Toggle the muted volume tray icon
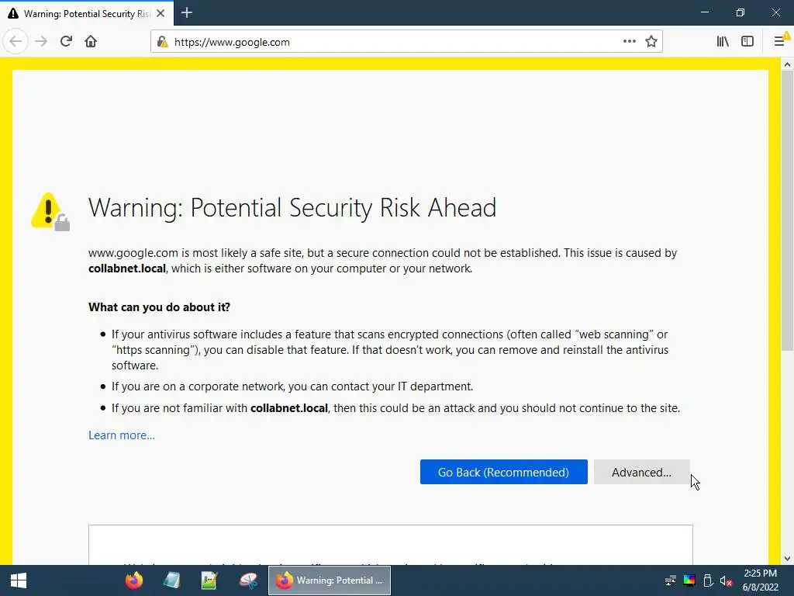This screenshot has width=794, height=596. coord(726,580)
